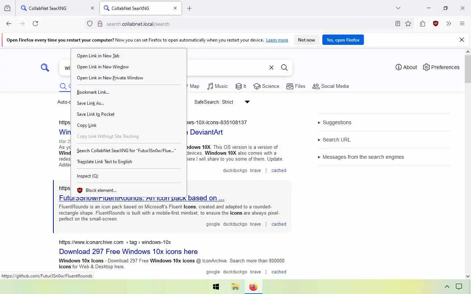Open the SafeSearch Strict dropdown

(222, 102)
